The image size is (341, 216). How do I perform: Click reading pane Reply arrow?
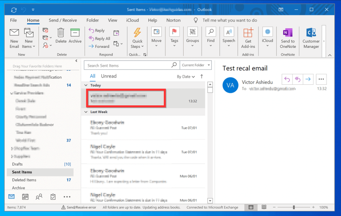(287, 79)
